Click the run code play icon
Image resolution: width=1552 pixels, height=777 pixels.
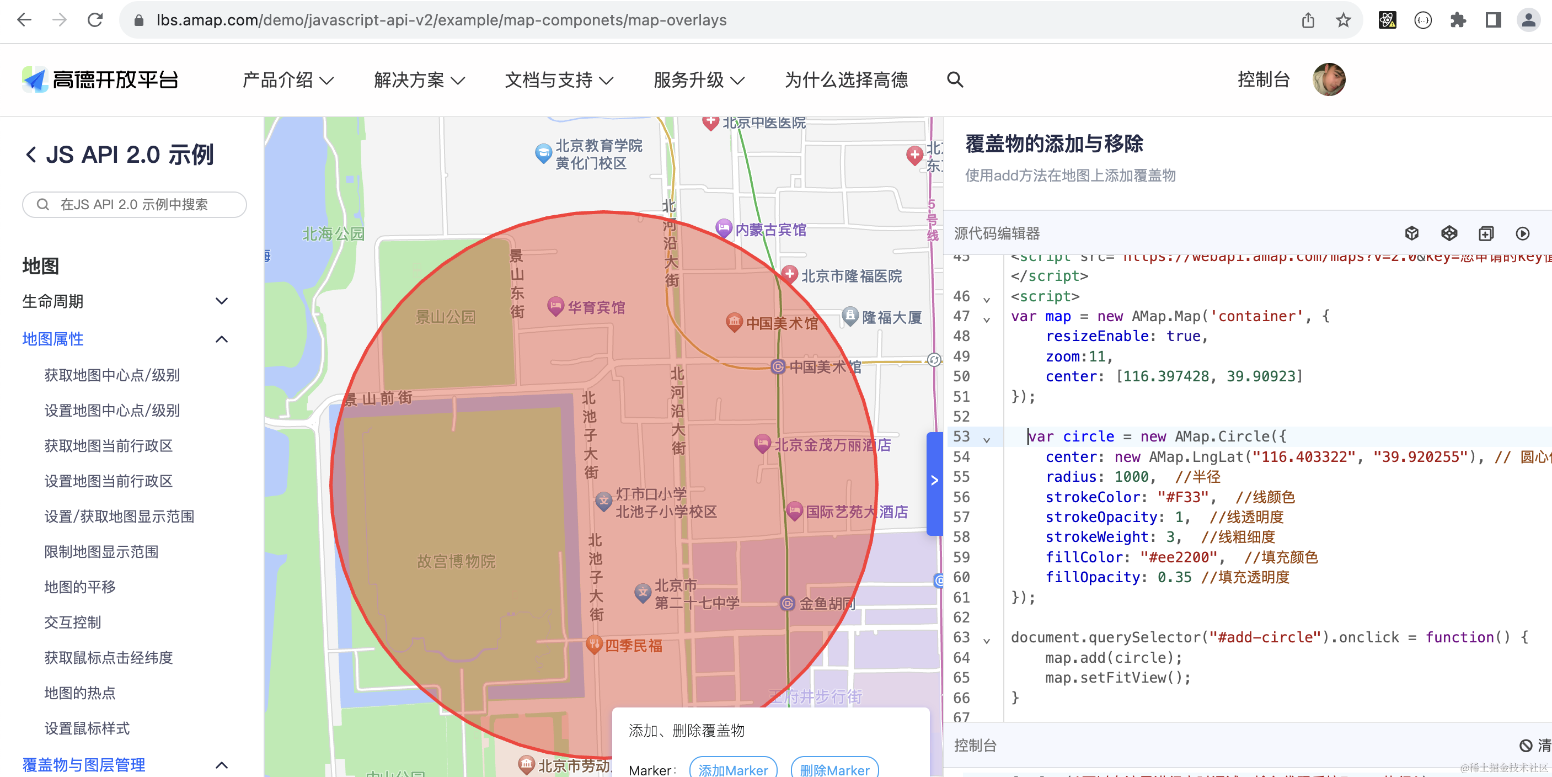[1522, 233]
